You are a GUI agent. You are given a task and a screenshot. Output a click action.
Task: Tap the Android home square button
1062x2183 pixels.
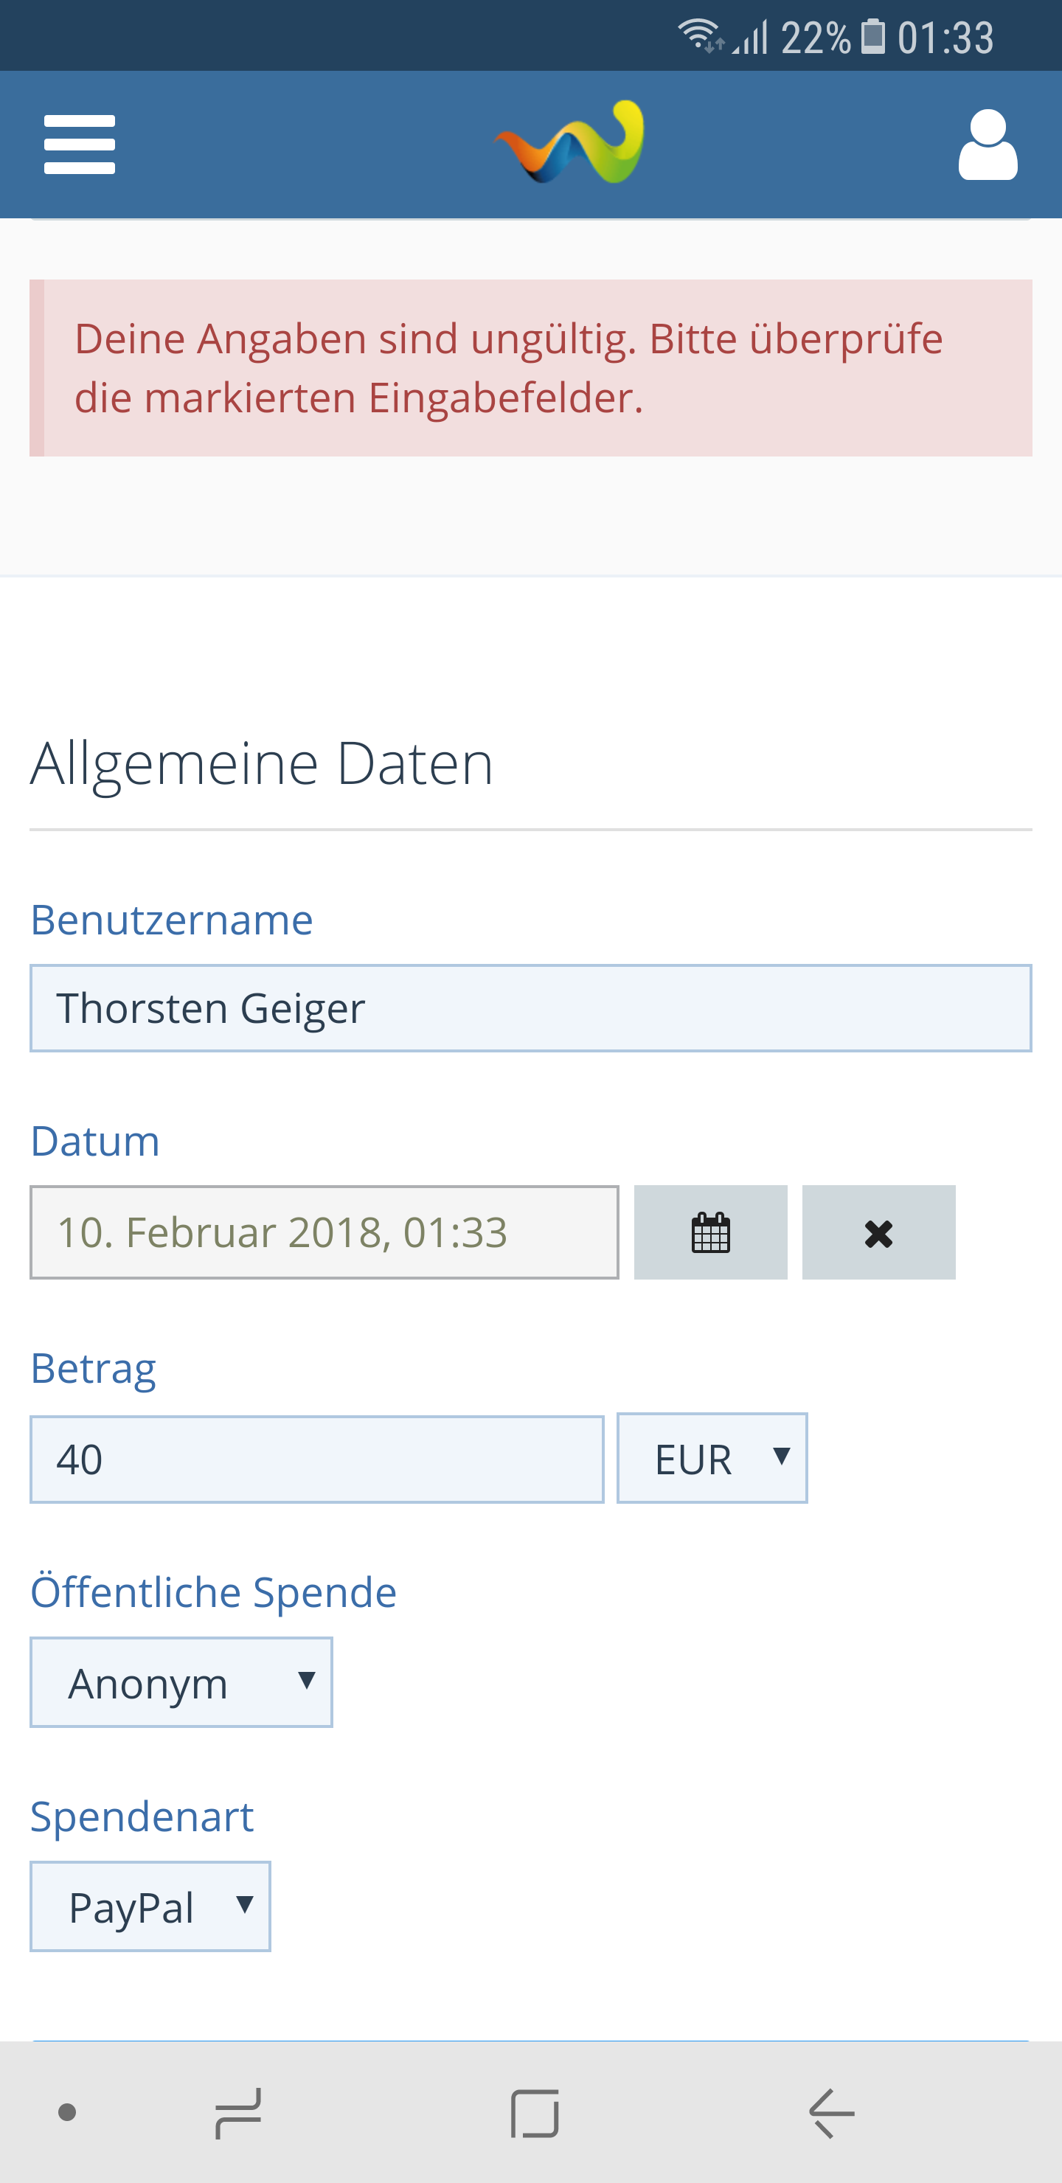(x=535, y=2113)
